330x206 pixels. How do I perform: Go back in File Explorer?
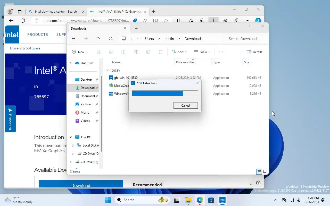(73, 39)
